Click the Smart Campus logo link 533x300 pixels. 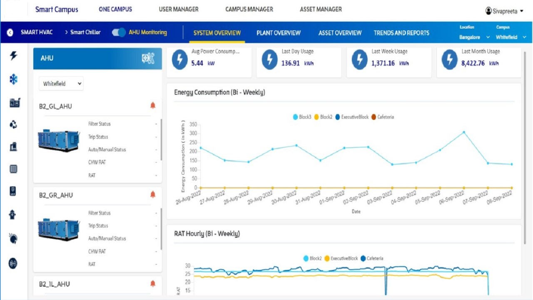point(56,10)
